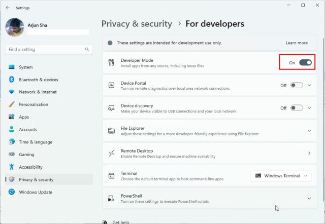Screen dimensions: 325x224
Task: Expand the File Explorer settings section
Action: [309, 131]
